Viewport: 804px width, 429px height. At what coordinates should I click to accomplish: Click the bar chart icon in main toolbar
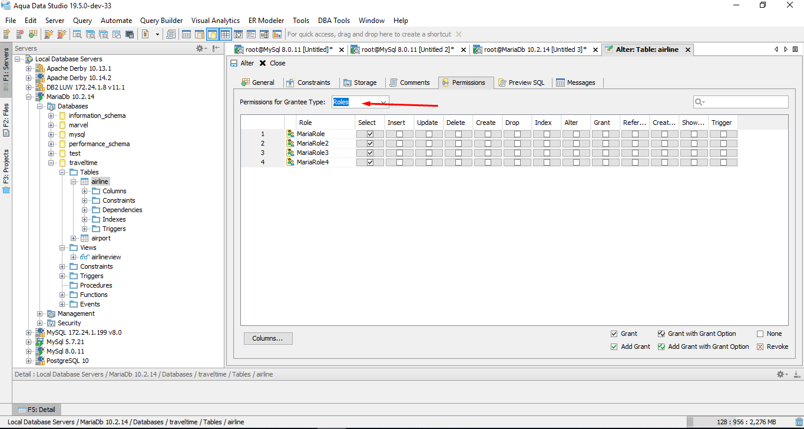277,34
